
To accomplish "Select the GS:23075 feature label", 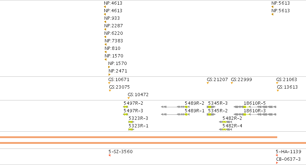I will coord(119,87).
